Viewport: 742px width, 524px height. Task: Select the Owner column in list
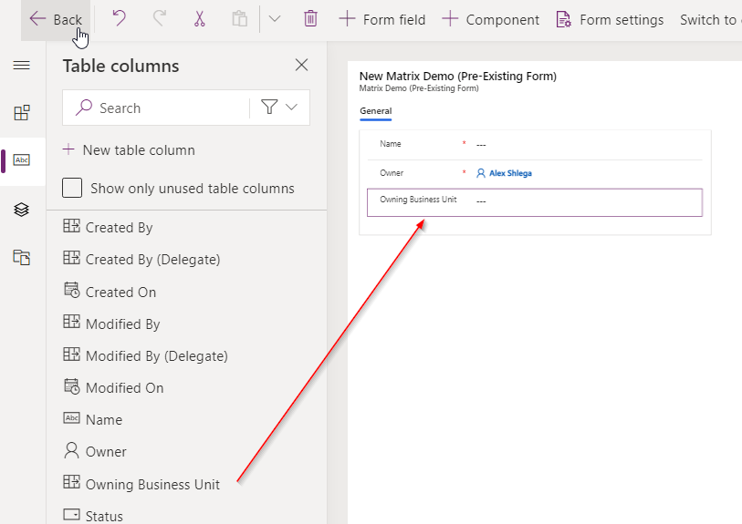click(x=95, y=451)
